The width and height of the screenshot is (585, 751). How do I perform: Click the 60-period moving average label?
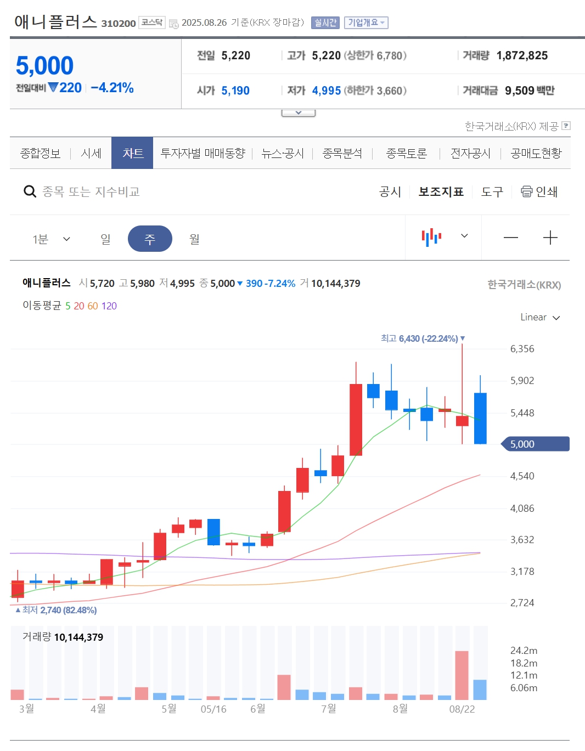[93, 306]
